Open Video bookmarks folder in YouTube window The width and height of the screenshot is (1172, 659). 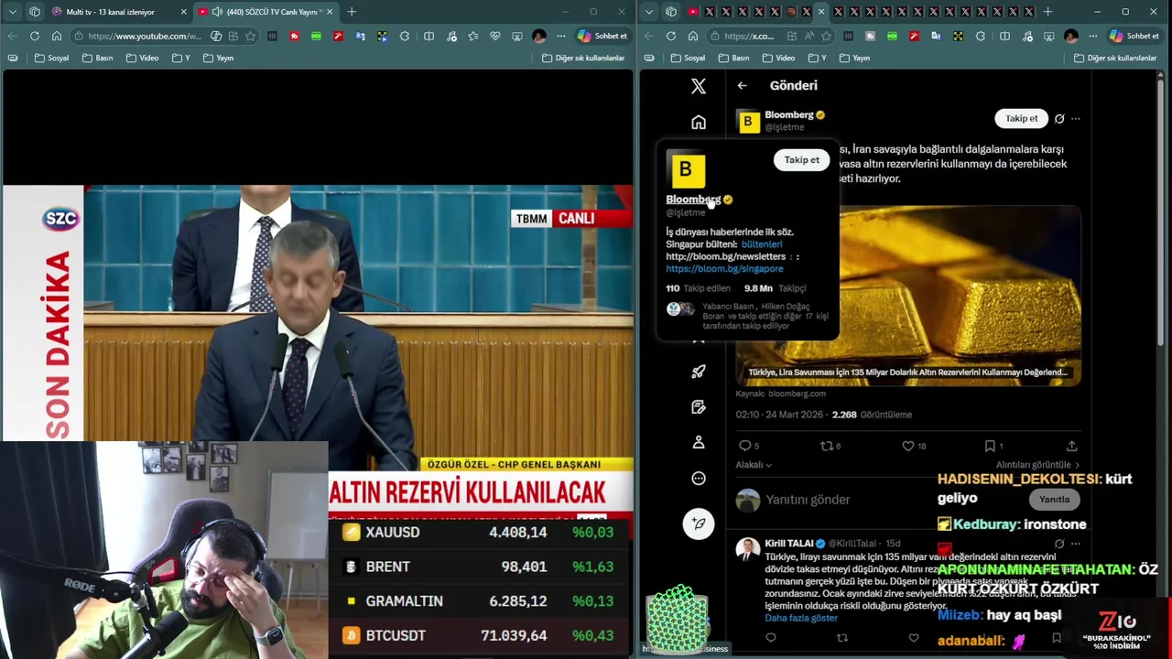(142, 58)
